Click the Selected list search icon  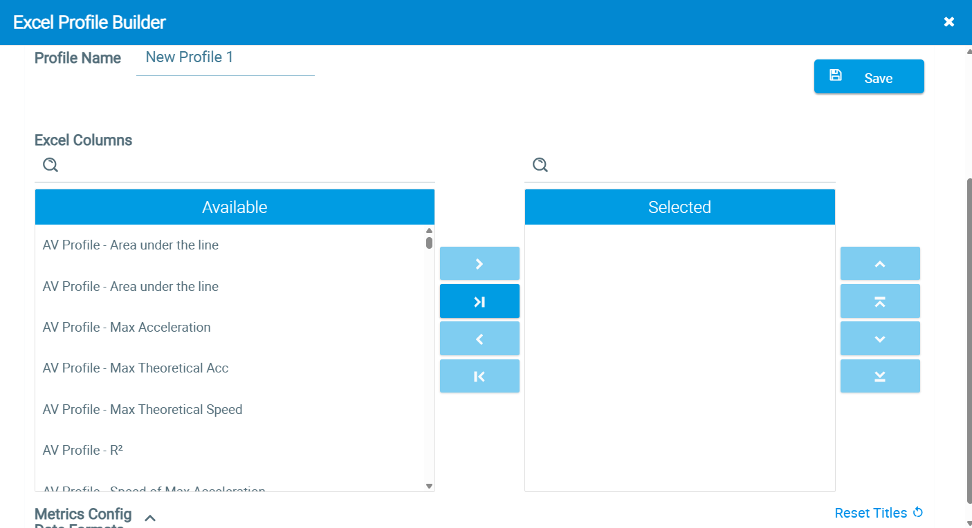pos(540,165)
